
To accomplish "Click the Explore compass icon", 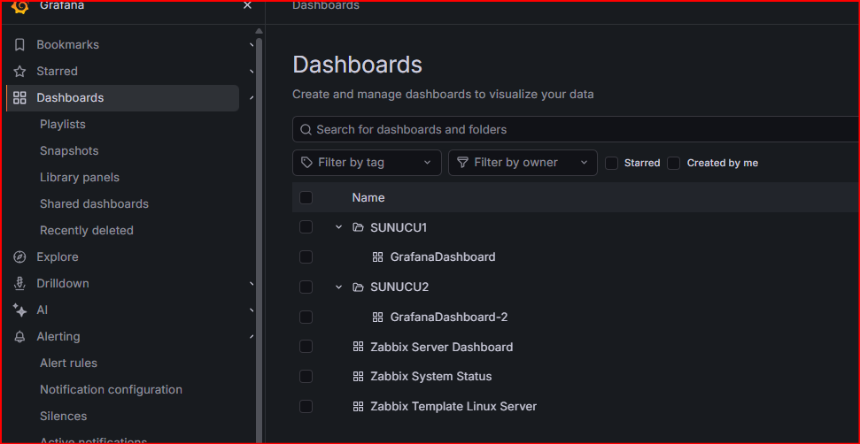I will (19, 257).
